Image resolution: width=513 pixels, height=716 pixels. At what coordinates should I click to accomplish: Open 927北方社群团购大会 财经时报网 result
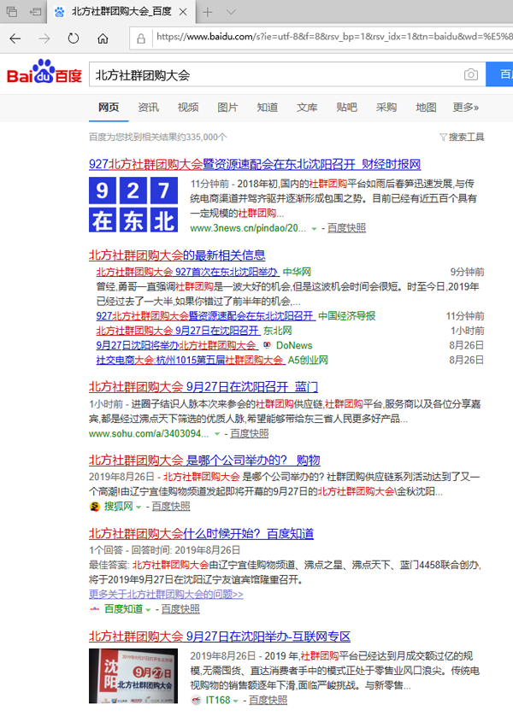pyautogui.click(x=255, y=164)
